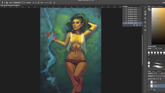Screen dimensions: 165x93
Task: Click the brush size reset icon
Action: 156,48
